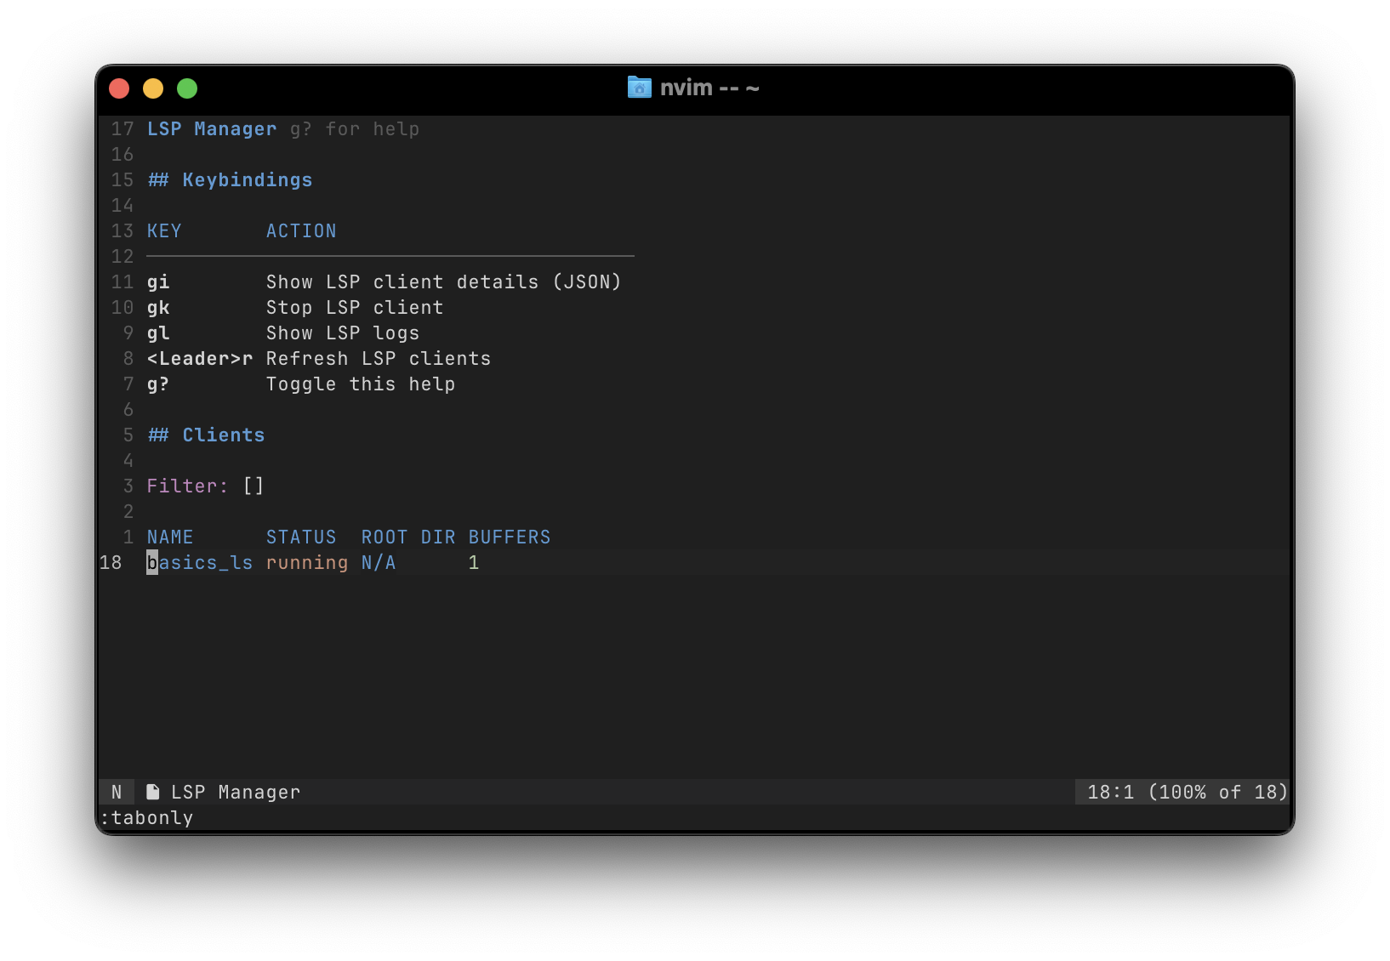Click the 'g?' keybinding row entry
Image resolution: width=1390 pixels, height=961 pixels.
click(x=158, y=384)
